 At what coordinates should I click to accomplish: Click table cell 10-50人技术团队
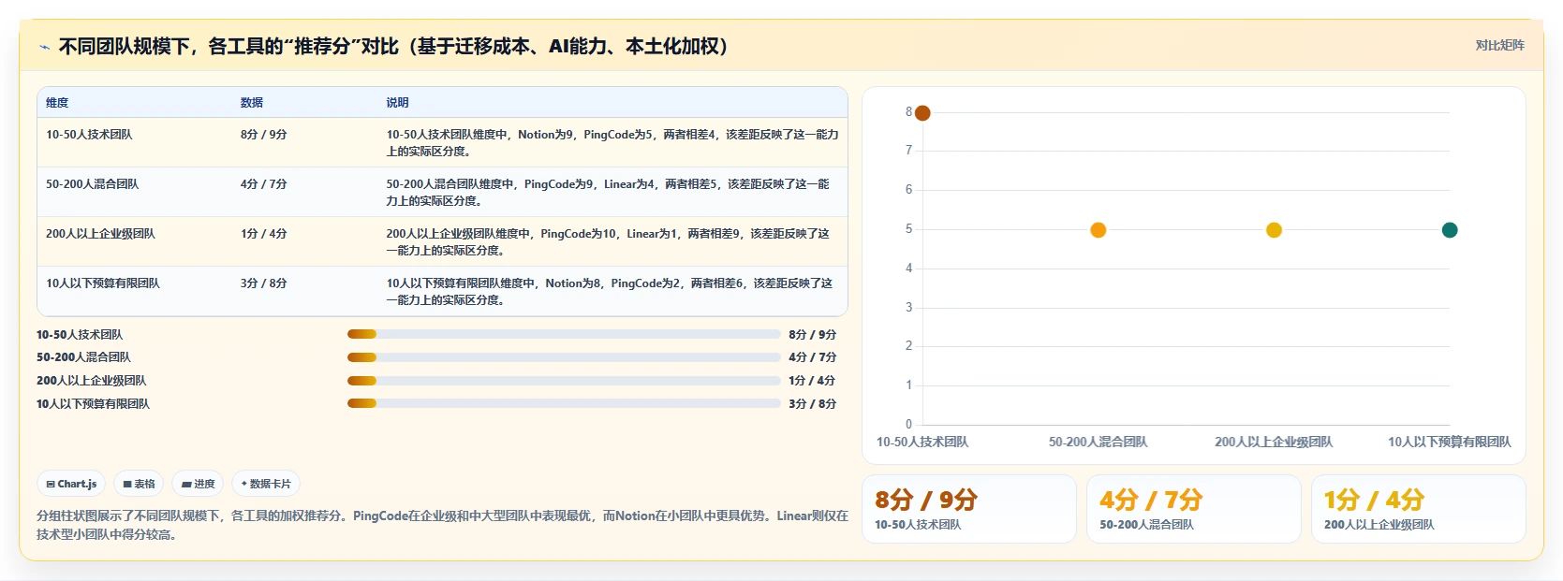click(x=89, y=135)
